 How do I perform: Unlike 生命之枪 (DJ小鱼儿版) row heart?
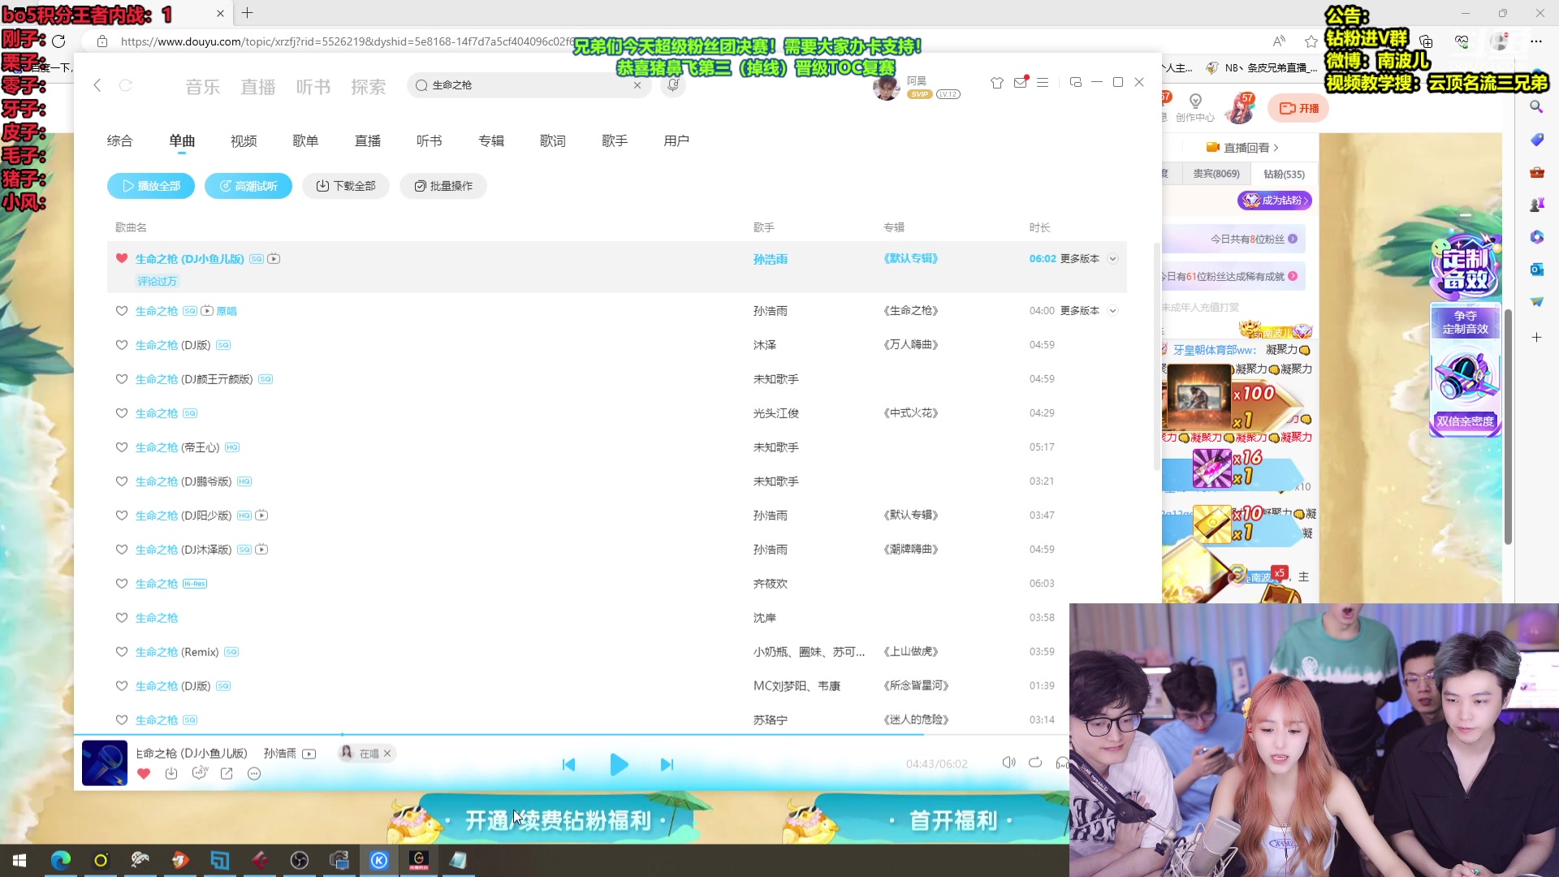(122, 258)
